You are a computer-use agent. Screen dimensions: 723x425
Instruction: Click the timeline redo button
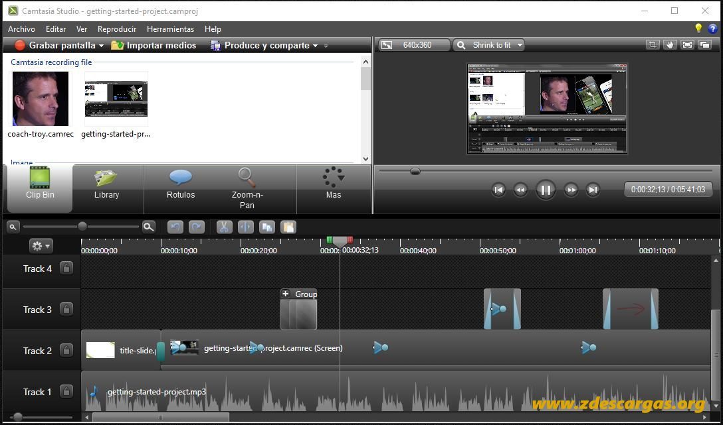[x=197, y=227]
